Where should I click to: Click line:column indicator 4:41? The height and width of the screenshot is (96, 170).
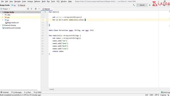coord(147,95)
